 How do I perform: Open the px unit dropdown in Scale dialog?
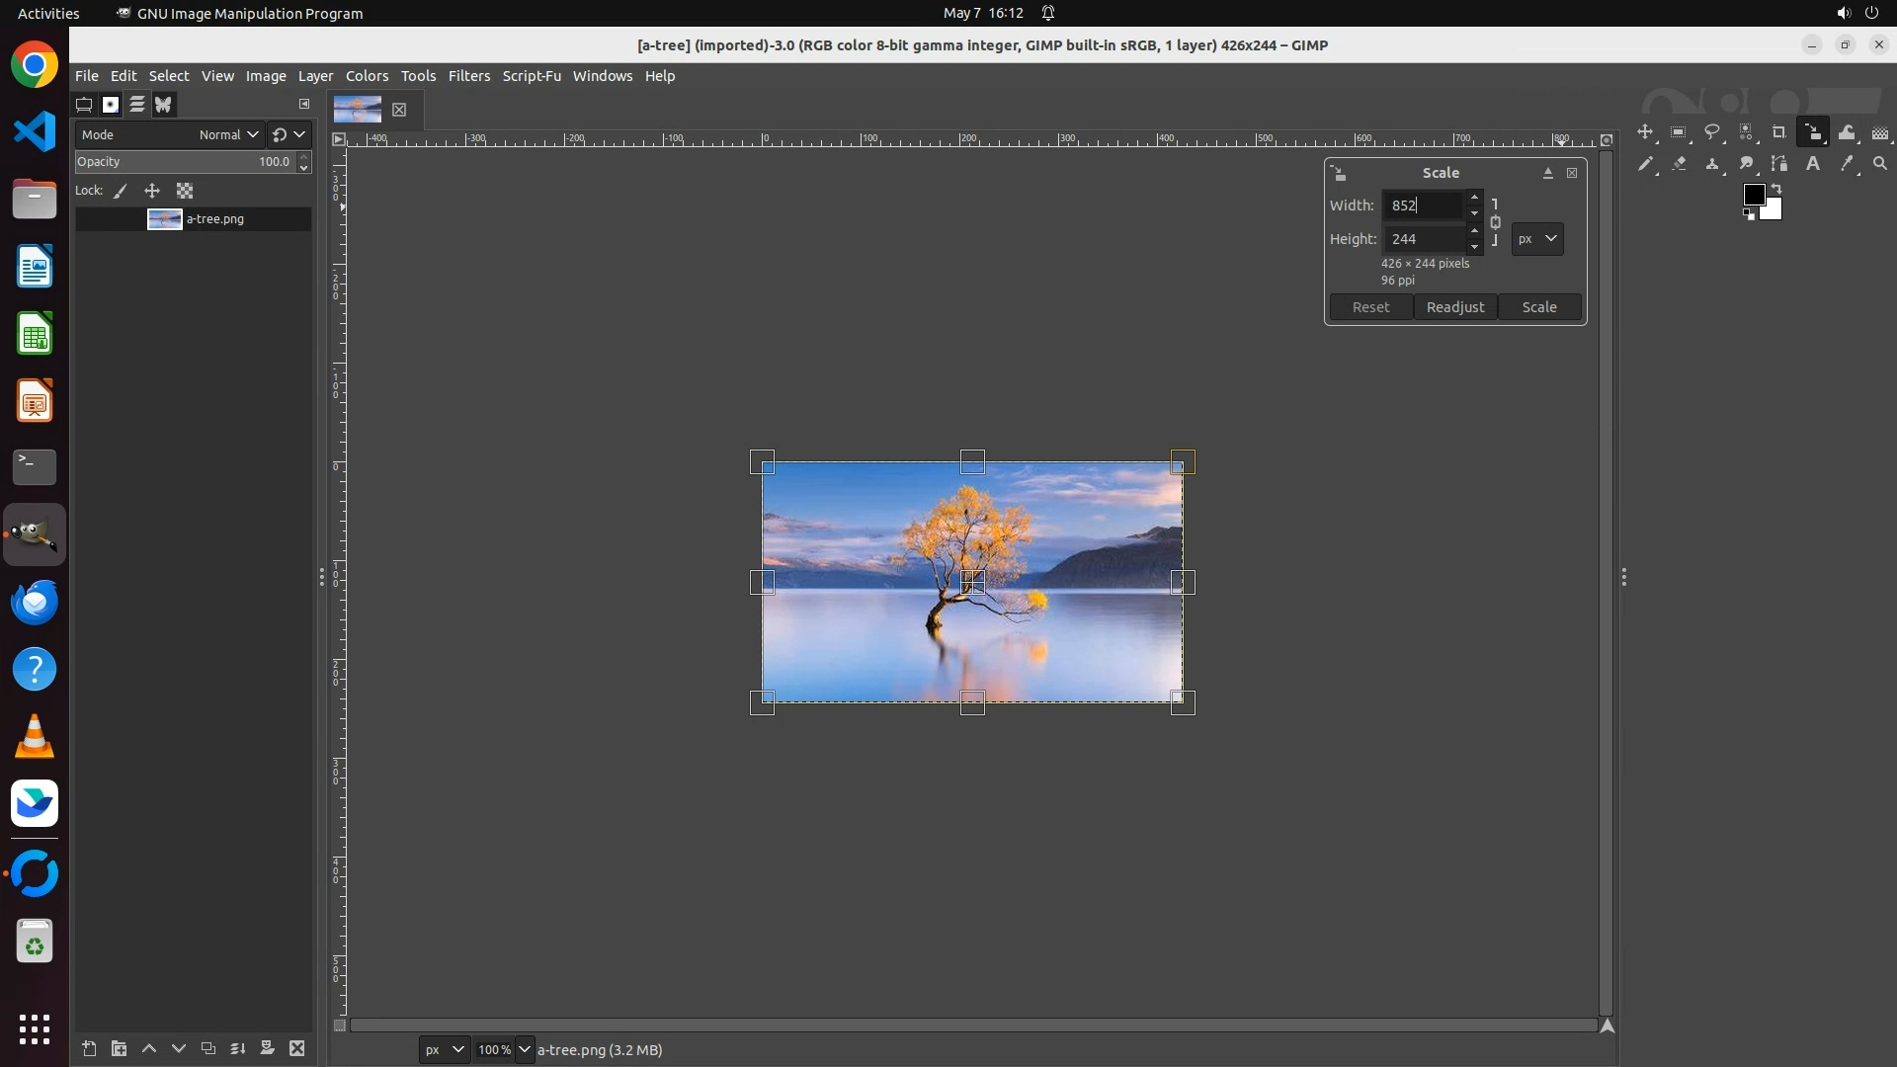(1537, 239)
